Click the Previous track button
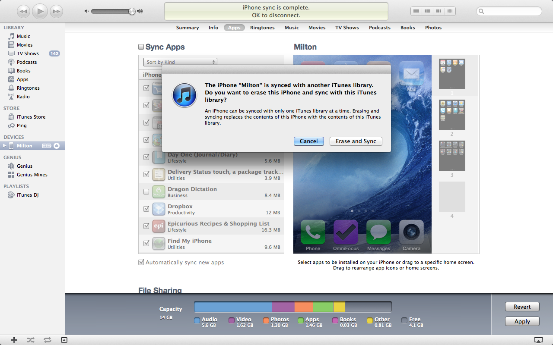The height and width of the screenshot is (345, 553). click(x=23, y=11)
